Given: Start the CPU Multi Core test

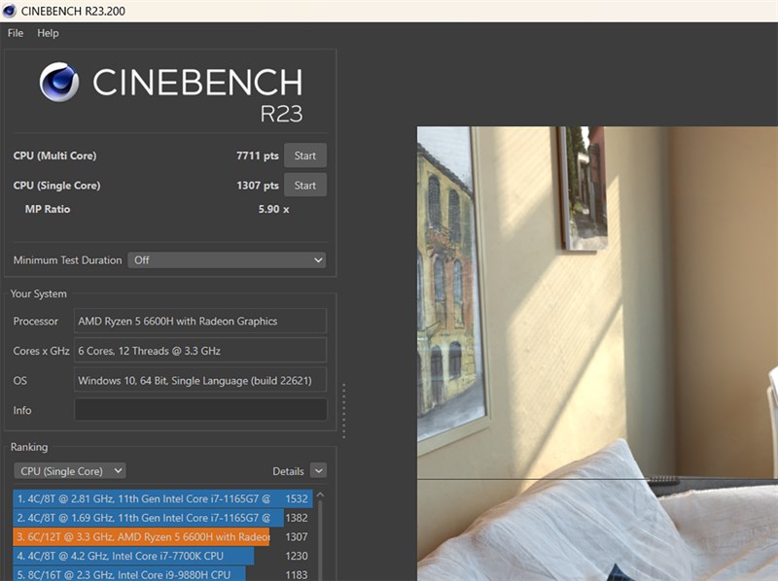Looking at the screenshot, I should tap(305, 155).
